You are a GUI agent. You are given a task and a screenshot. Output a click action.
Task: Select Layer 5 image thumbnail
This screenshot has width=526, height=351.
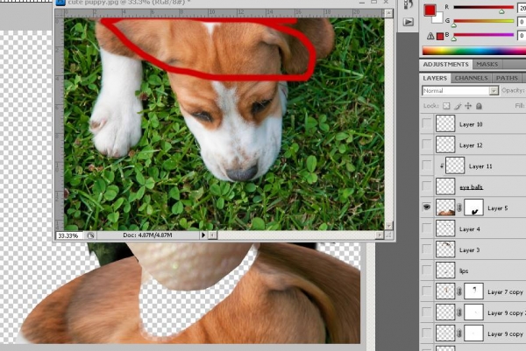click(x=445, y=207)
